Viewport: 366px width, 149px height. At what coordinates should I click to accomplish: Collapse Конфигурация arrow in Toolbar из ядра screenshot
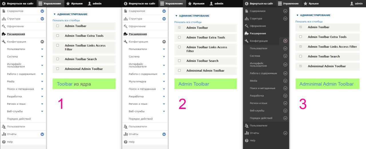(x=42, y=42)
